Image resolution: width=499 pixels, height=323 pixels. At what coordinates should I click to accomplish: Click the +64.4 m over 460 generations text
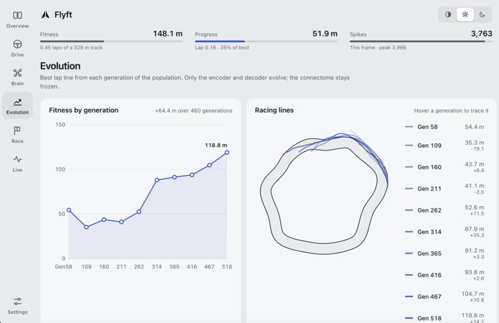pos(194,111)
